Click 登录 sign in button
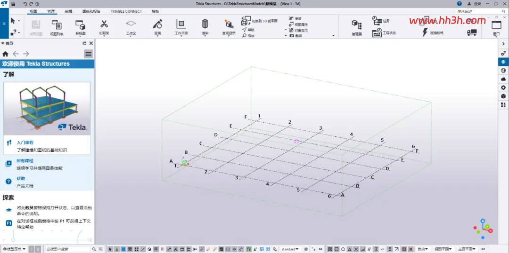This screenshot has height=253, width=509. pos(475,4)
